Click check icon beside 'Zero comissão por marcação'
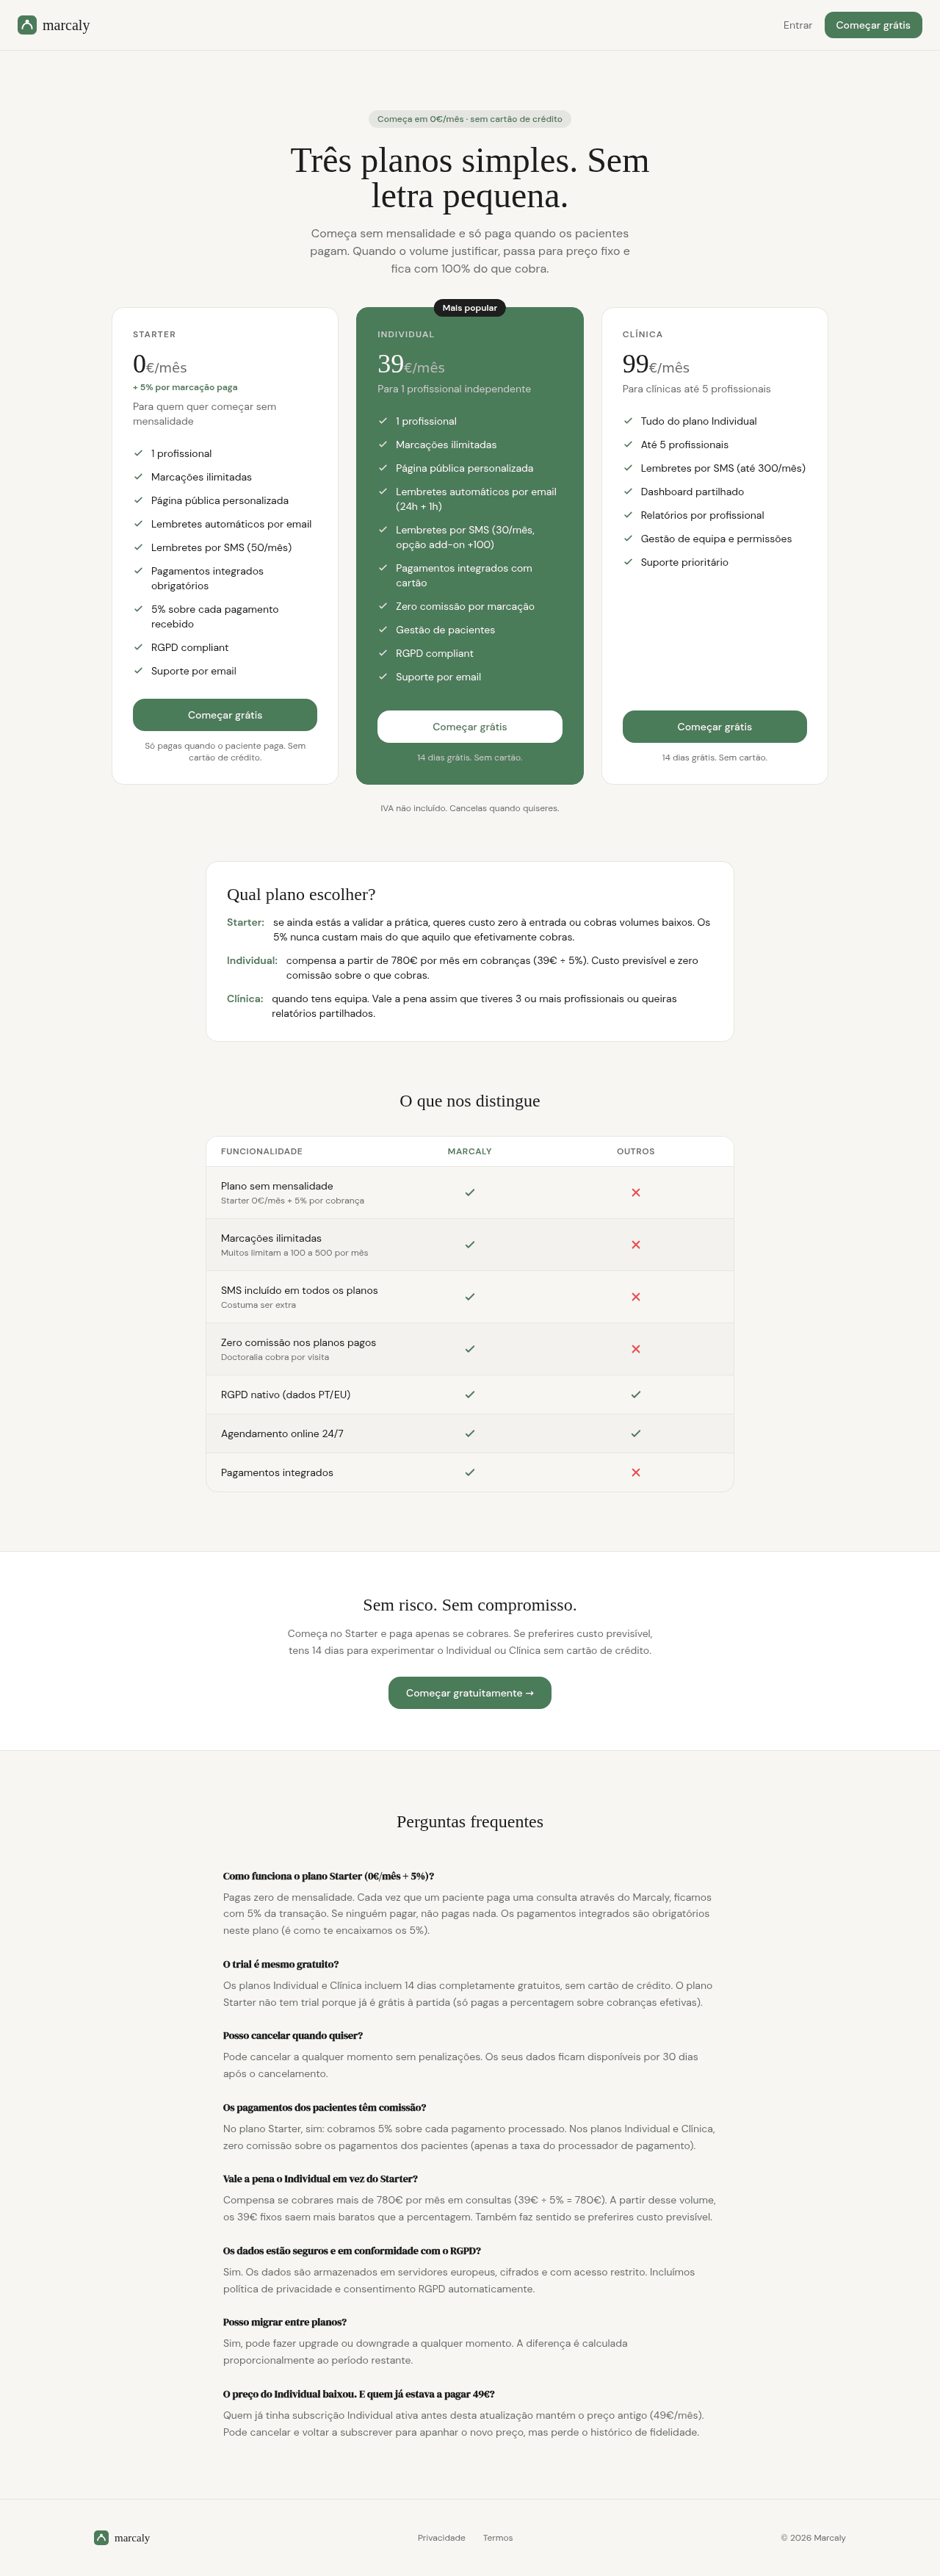 coord(382,606)
